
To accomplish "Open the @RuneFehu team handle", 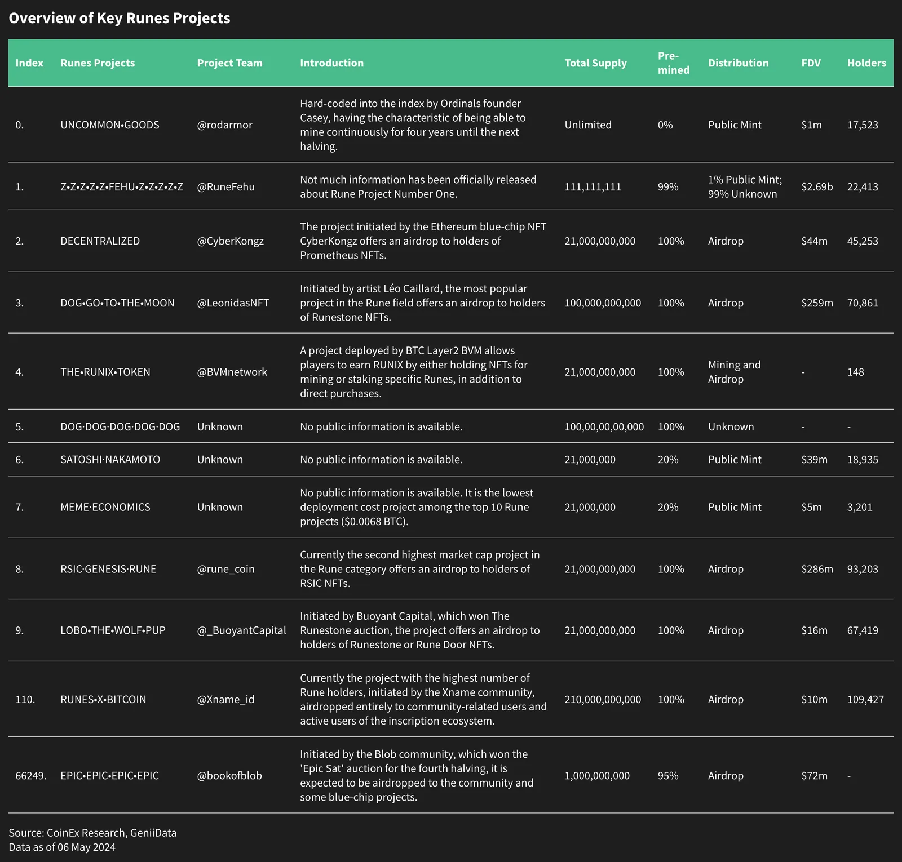I will tap(225, 187).
